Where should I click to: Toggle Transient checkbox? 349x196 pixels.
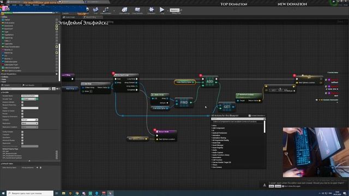click(x=22, y=134)
